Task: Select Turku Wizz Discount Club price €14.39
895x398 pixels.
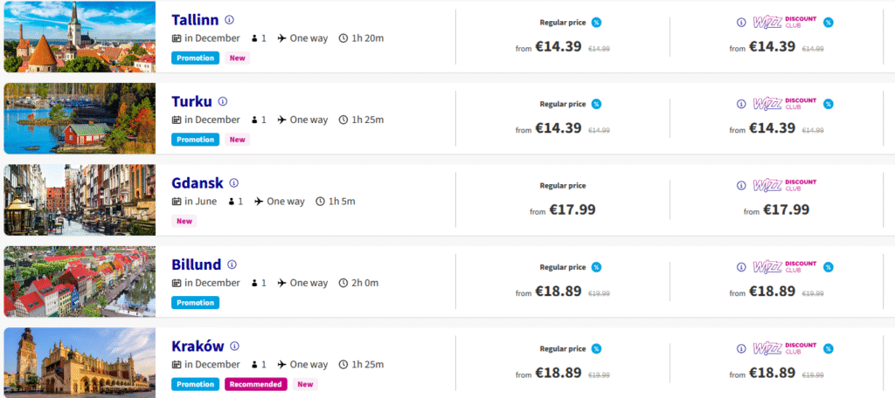Action: [x=772, y=128]
